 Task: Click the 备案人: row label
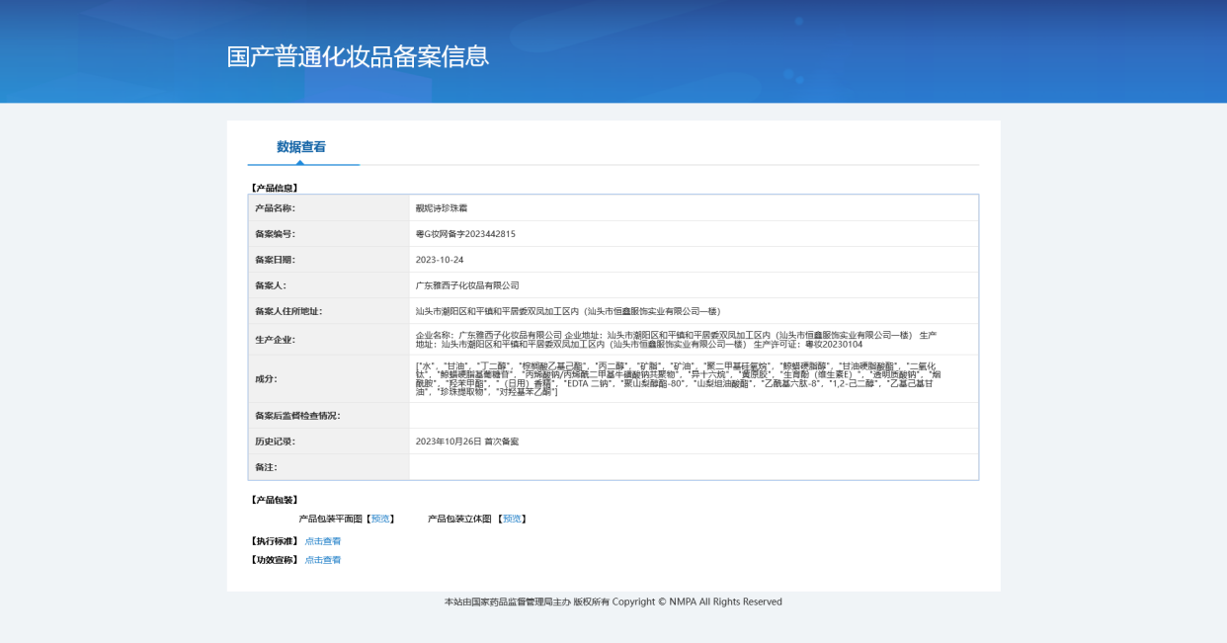(x=270, y=285)
